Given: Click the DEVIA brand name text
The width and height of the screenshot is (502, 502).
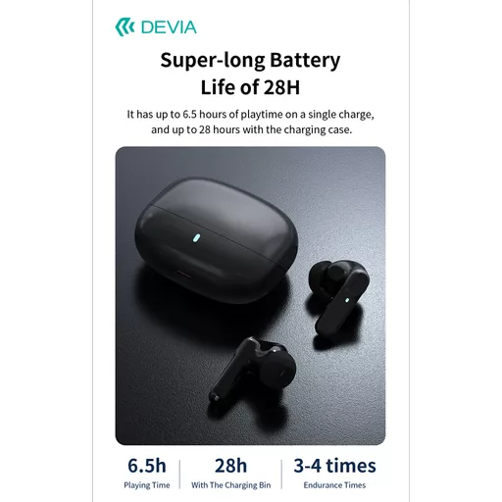Looking at the screenshot, I should (169, 27).
